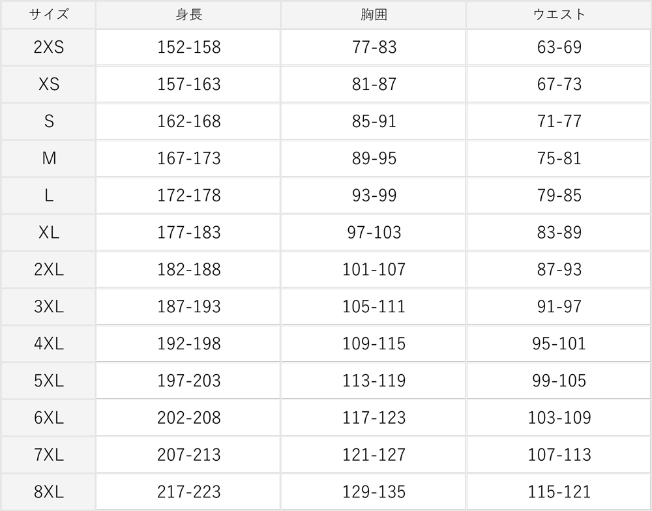Click waist cell 99-105
The image size is (652, 511).
coord(559,381)
